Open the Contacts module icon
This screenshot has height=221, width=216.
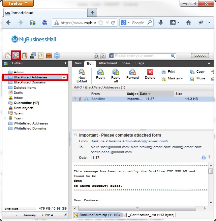pyautogui.click(x=33, y=56)
